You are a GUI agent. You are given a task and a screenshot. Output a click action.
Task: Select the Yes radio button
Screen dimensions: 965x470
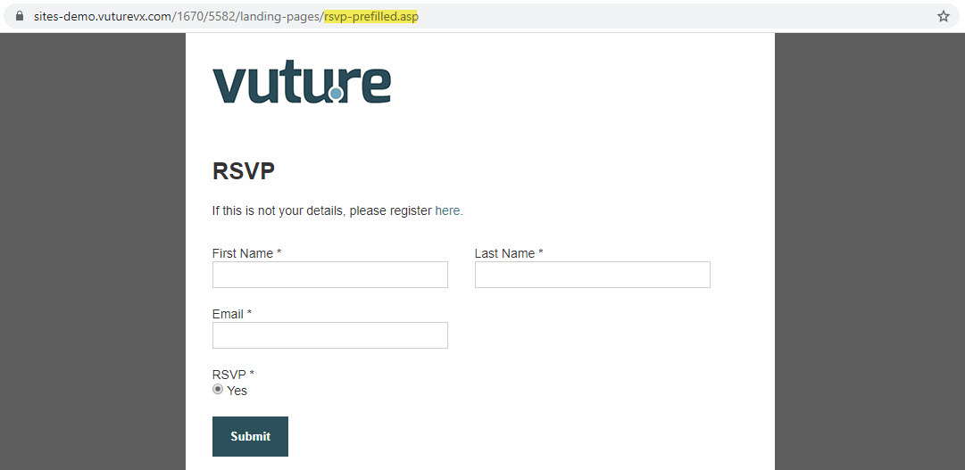[x=217, y=390]
